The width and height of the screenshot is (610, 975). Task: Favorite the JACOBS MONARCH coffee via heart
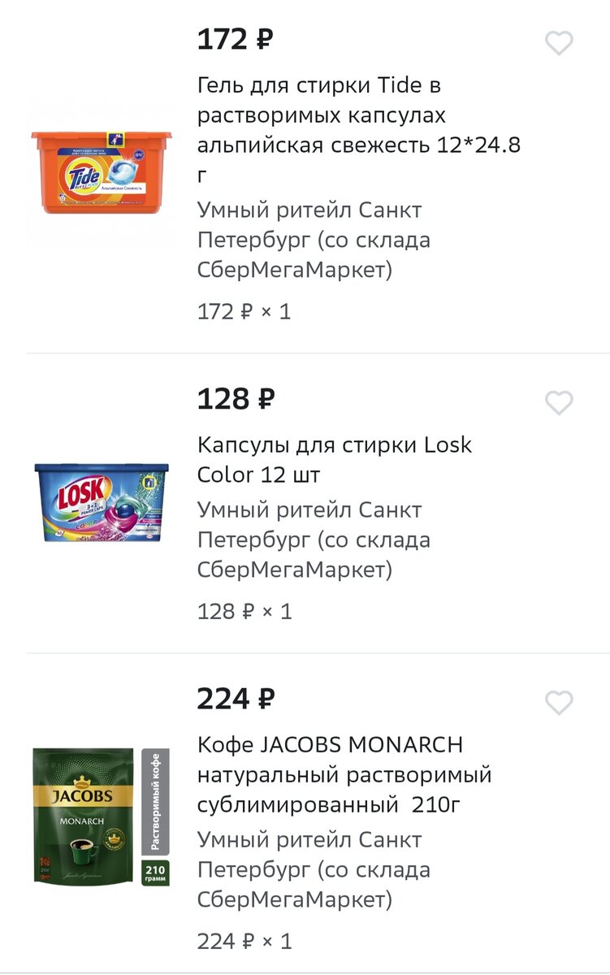point(559,703)
